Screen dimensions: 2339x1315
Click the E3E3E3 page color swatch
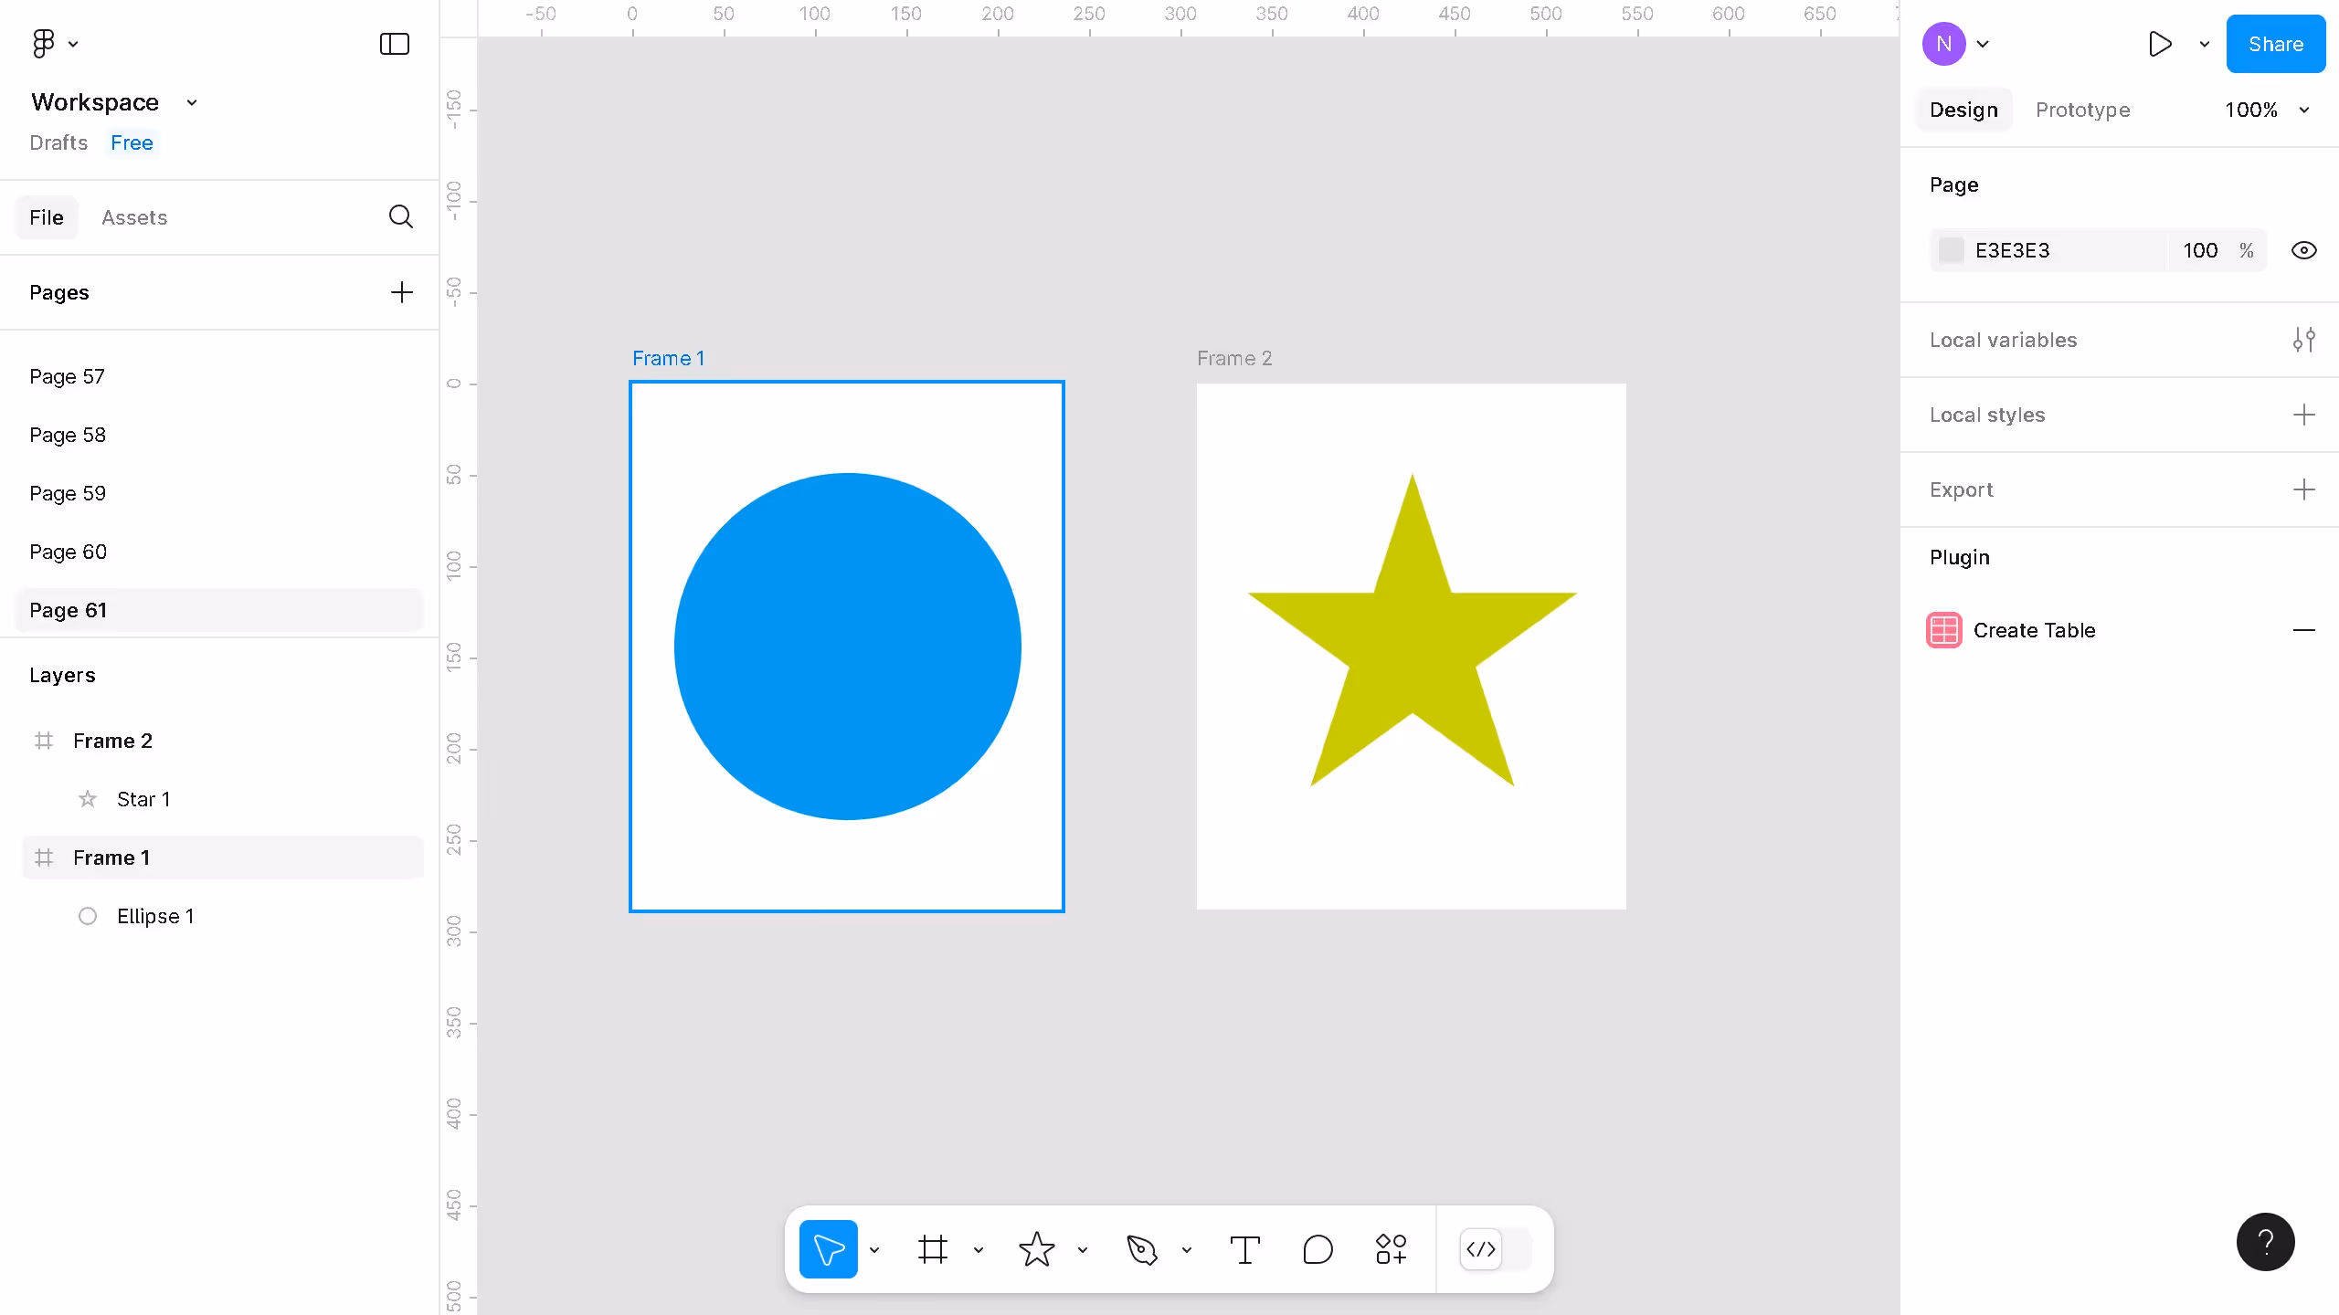1951,250
